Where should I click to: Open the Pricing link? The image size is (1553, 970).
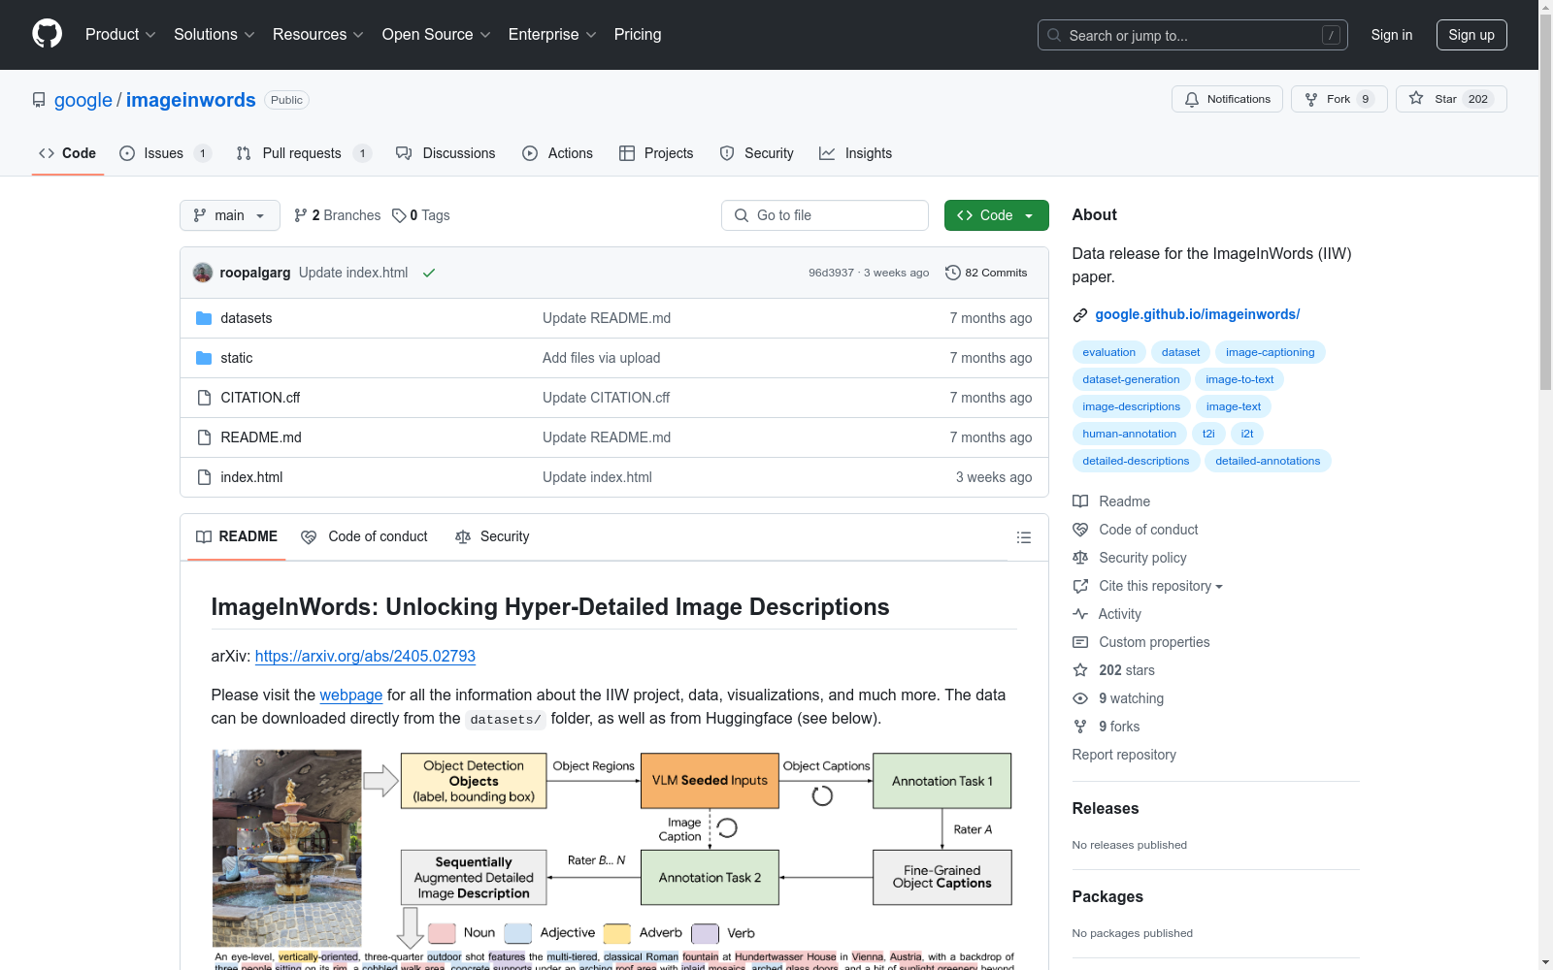(638, 34)
